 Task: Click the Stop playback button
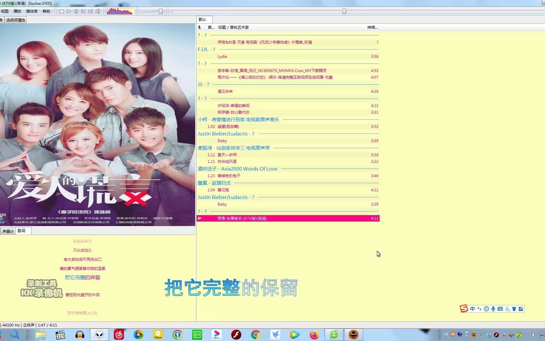62,11
